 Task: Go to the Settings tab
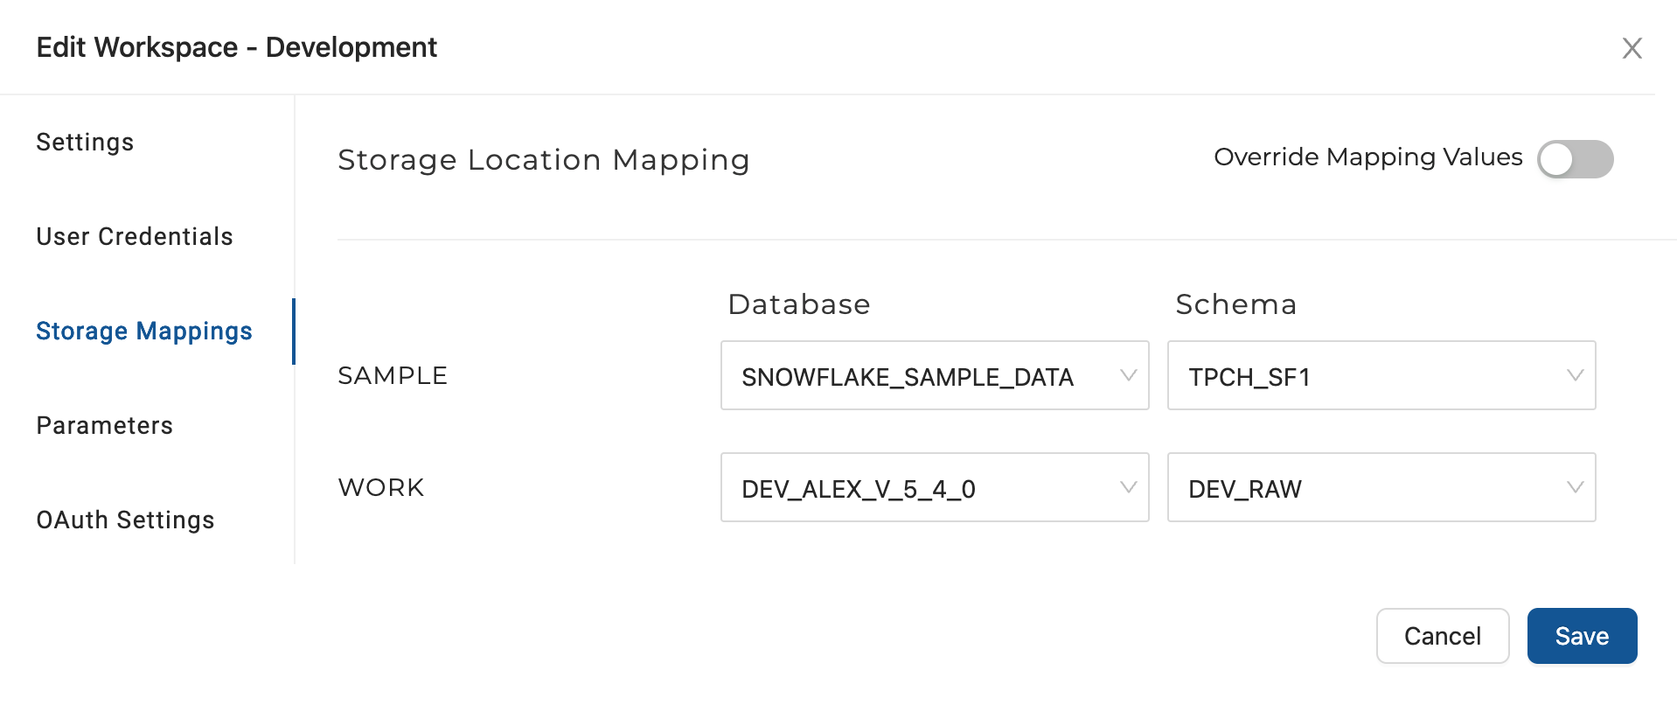click(85, 143)
